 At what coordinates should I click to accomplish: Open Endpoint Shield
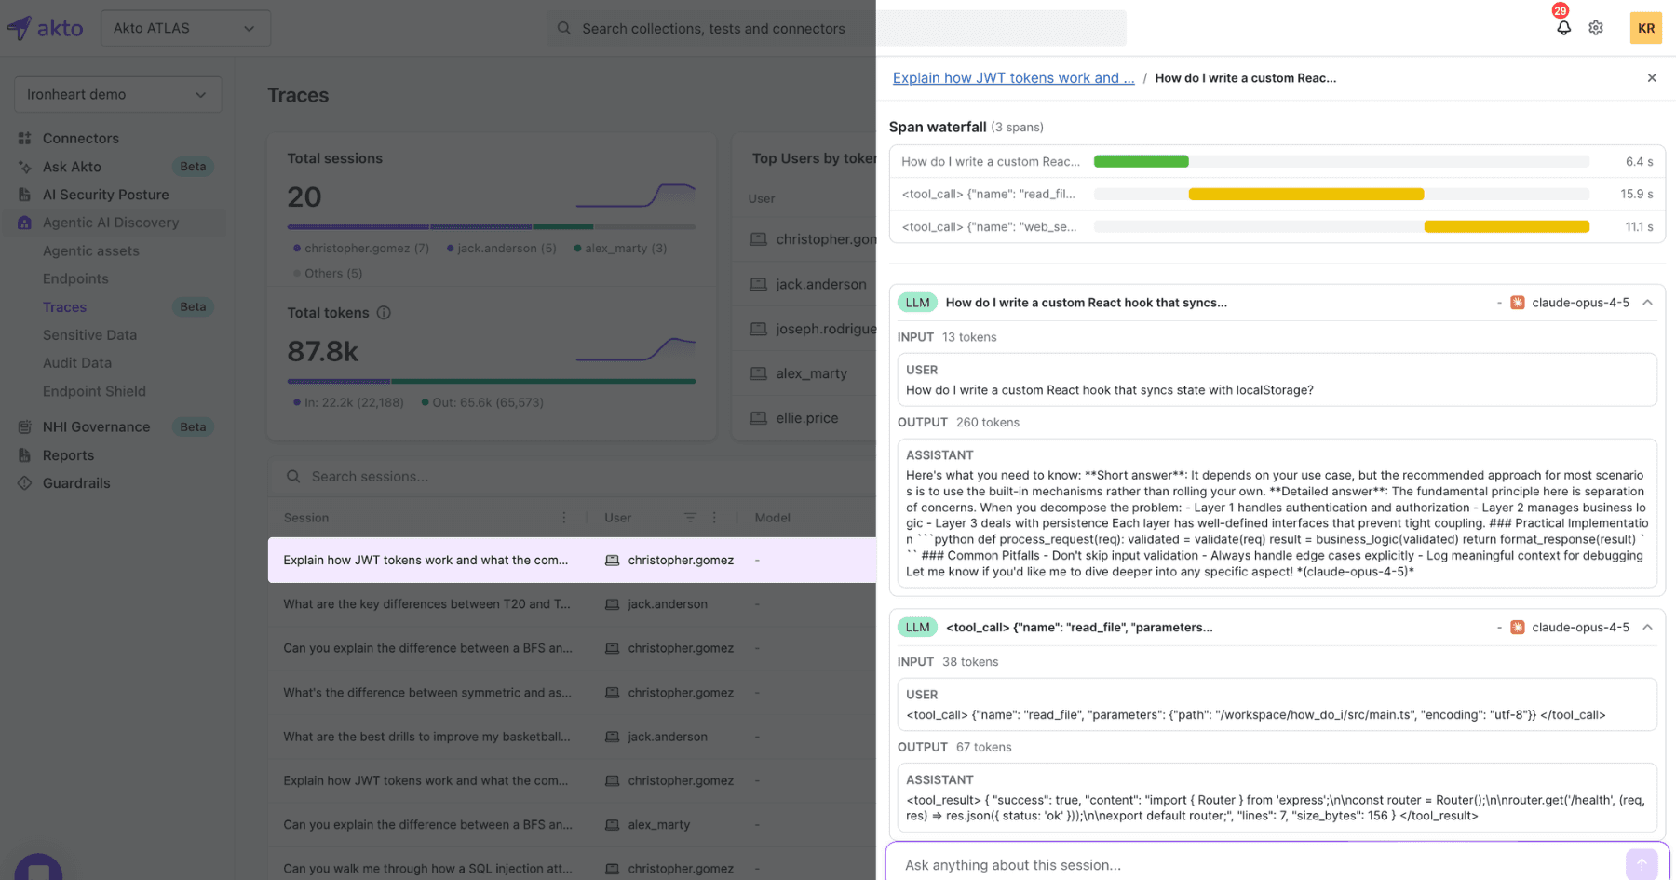click(94, 391)
